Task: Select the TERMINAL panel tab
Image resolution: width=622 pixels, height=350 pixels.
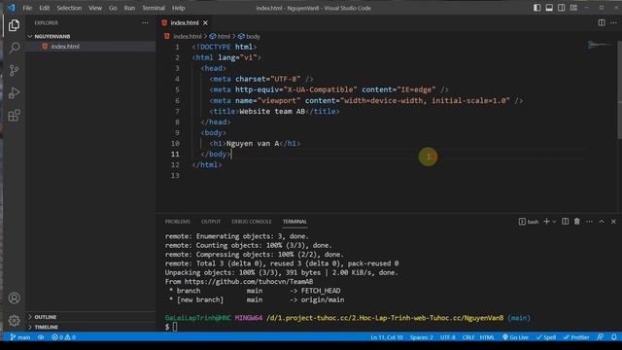Action: (294, 222)
